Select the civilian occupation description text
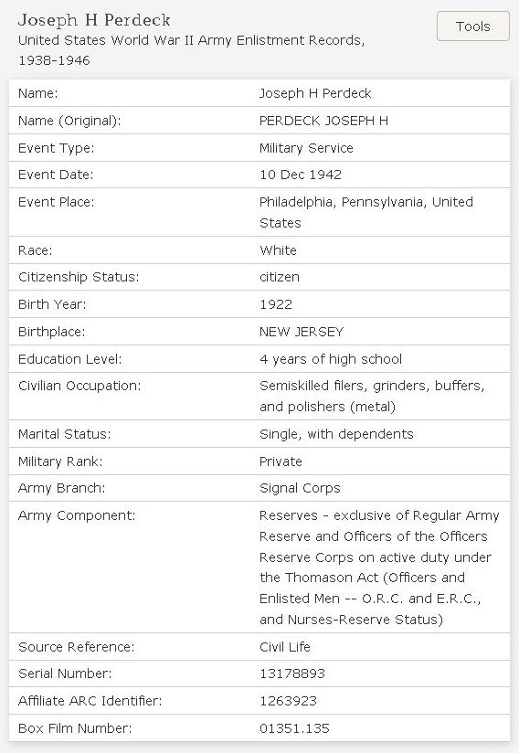519x753 pixels. [372, 397]
